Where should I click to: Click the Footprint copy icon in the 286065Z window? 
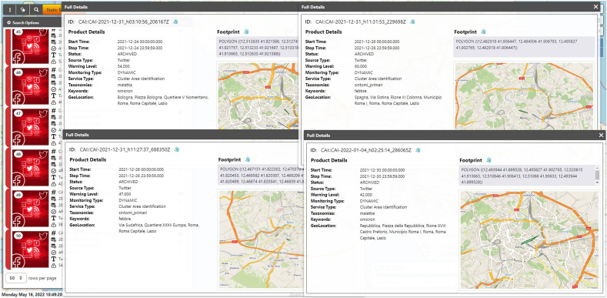pyautogui.click(x=489, y=160)
